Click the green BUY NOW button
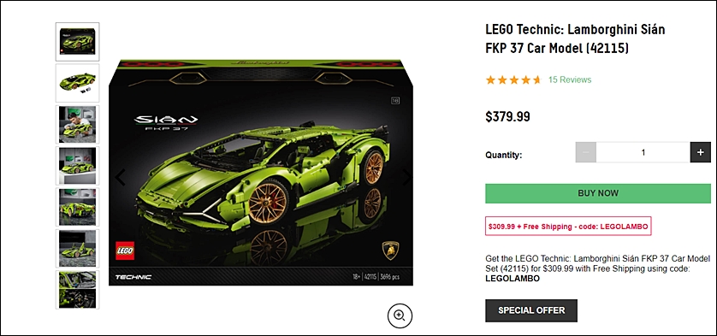This screenshot has width=717, height=336. pyautogui.click(x=598, y=193)
